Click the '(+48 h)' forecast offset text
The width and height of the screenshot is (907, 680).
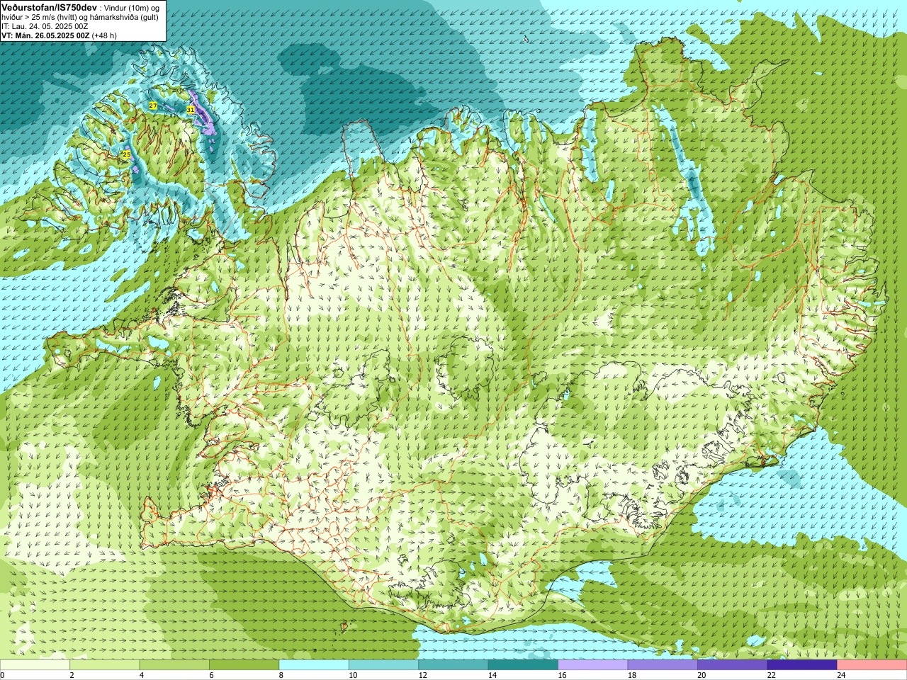(x=104, y=35)
